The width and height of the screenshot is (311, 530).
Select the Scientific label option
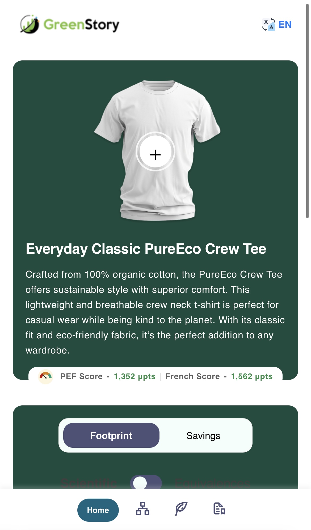pos(89,483)
